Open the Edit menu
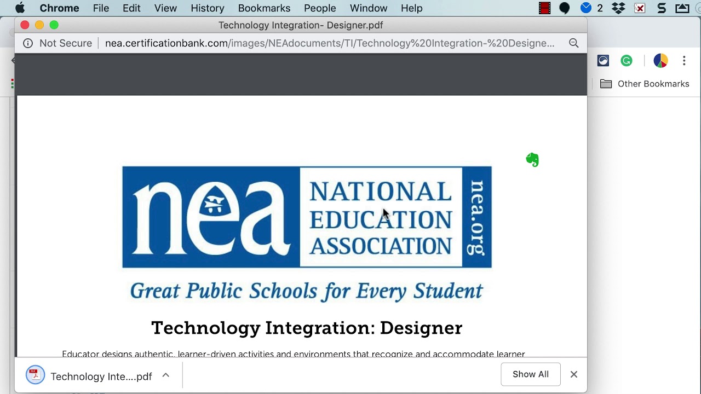The image size is (701, 394). pyautogui.click(x=131, y=8)
